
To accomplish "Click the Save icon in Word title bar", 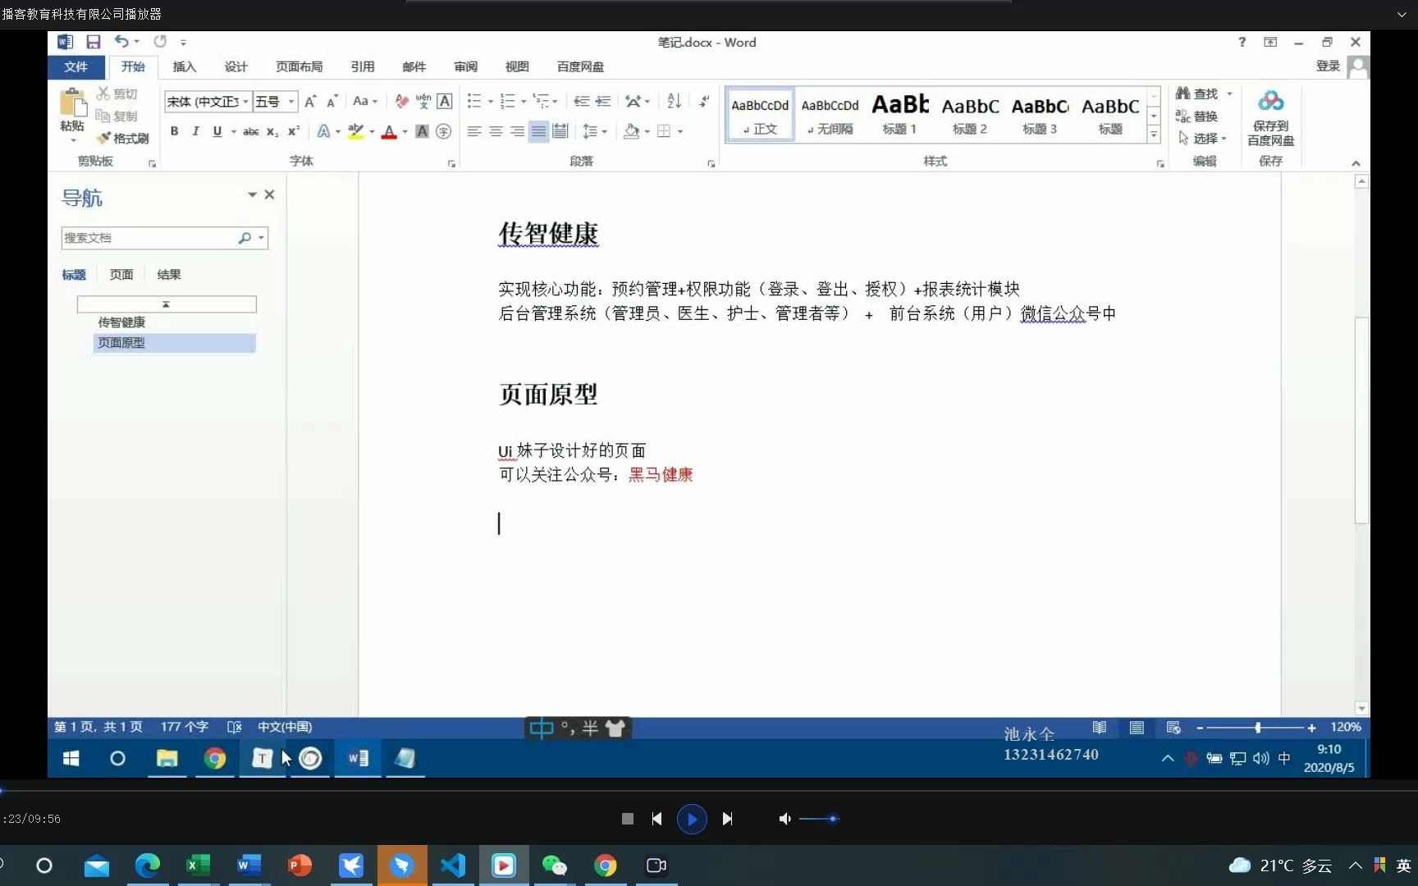I will 94,42.
